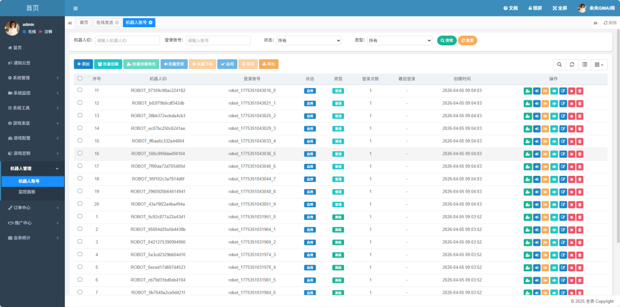View details with eye icon for row 18

(554, 179)
